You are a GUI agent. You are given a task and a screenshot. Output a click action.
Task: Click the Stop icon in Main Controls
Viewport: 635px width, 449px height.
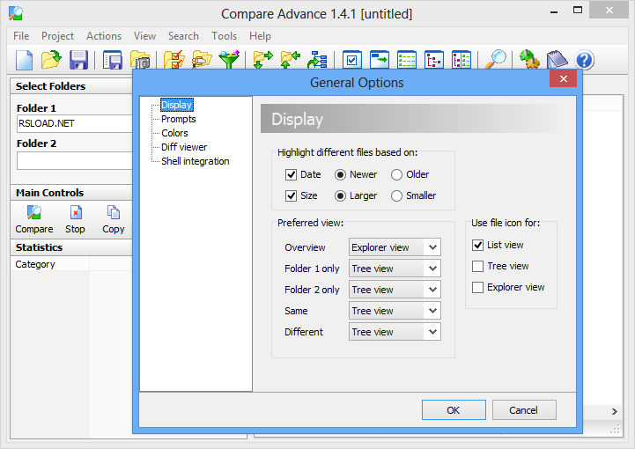click(x=76, y=213)
